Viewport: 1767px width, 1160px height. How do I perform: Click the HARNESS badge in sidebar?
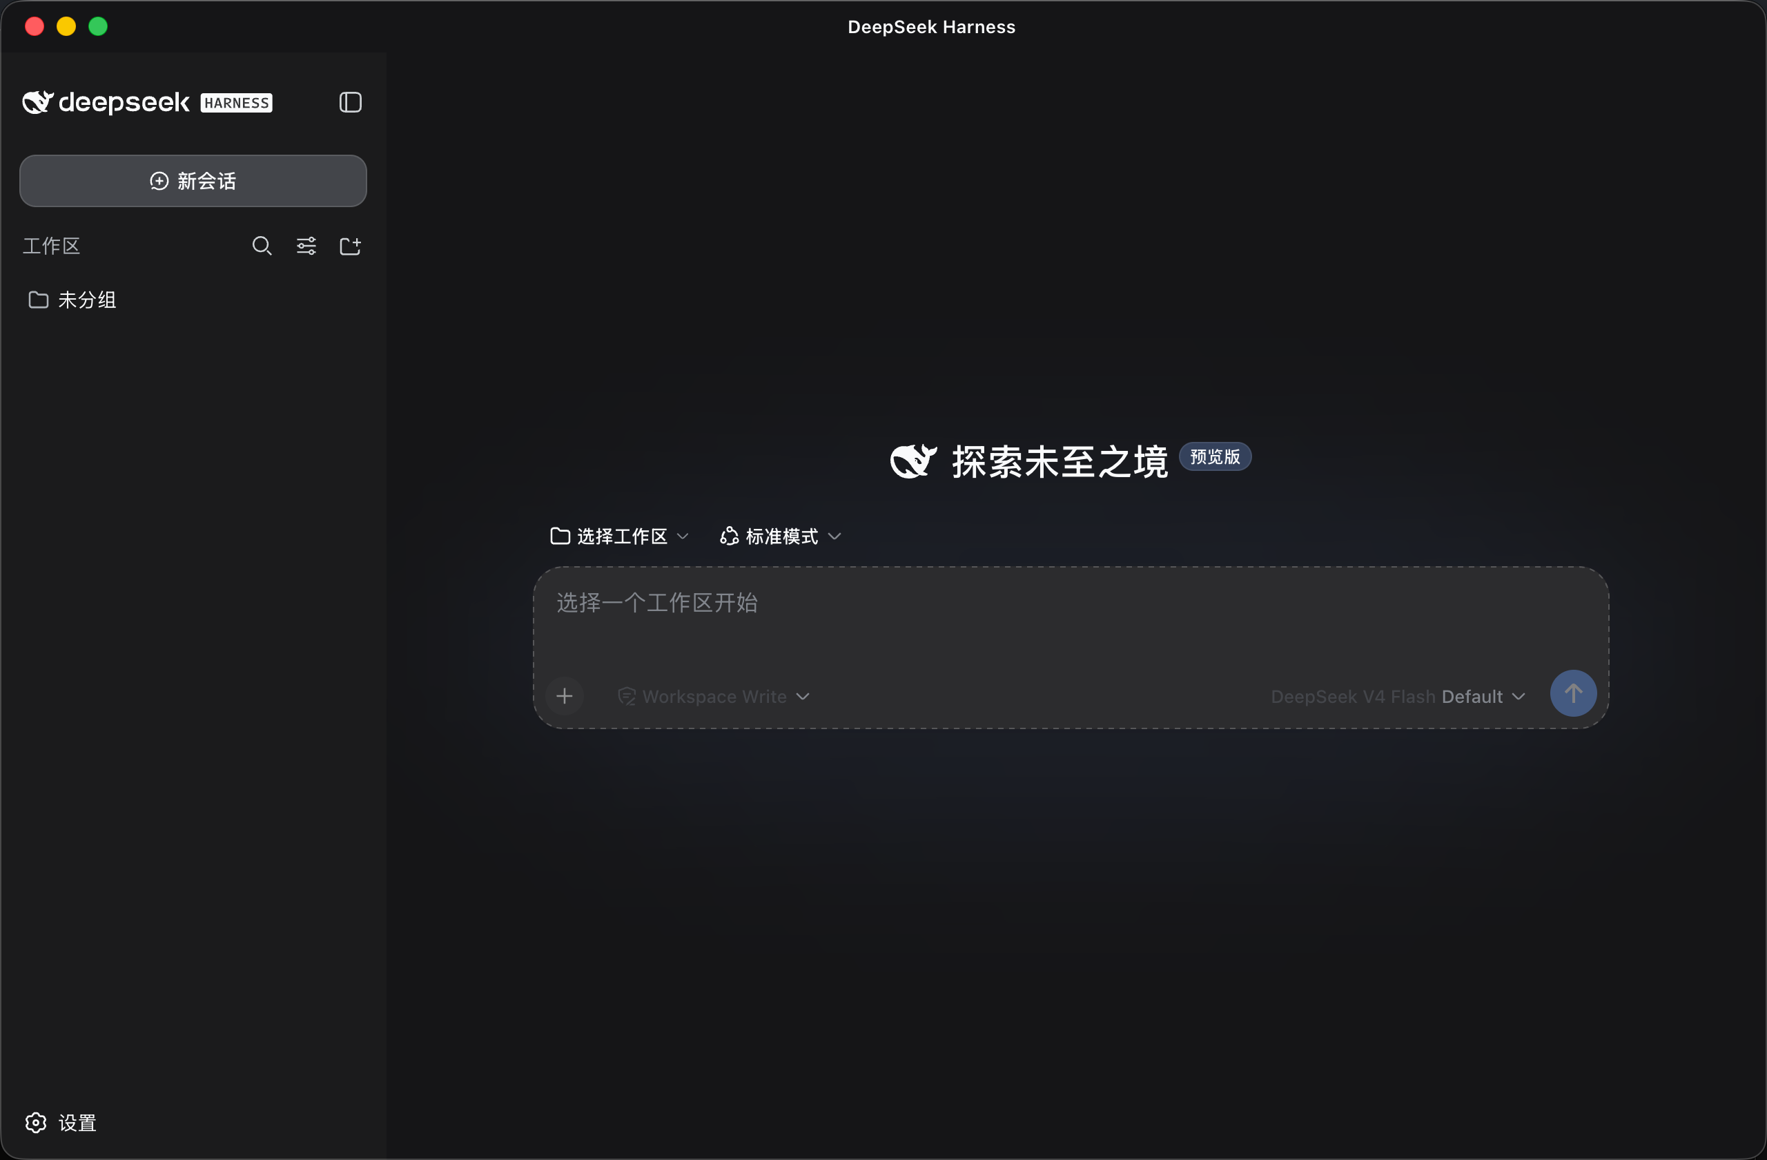coord(237,102)
